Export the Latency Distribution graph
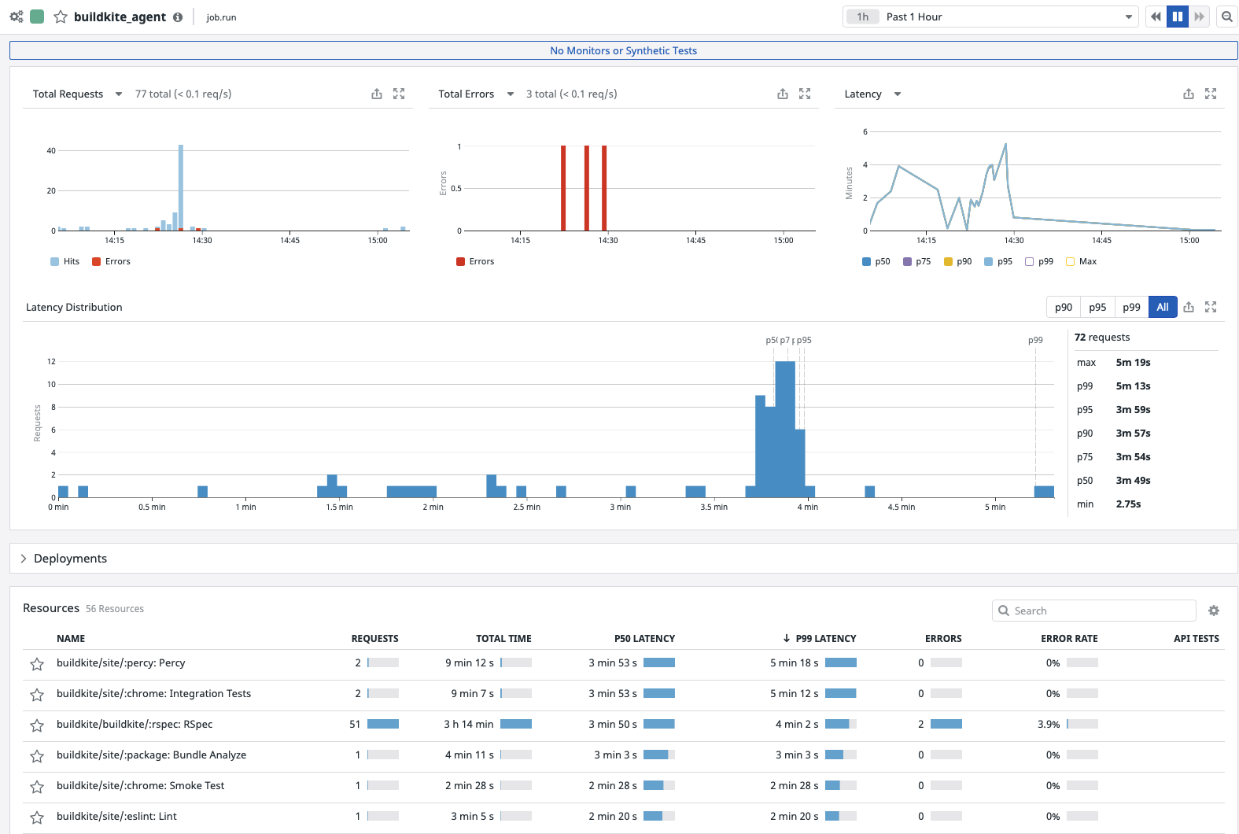This screenshot has width=1239, height=834. (1189, 307)
